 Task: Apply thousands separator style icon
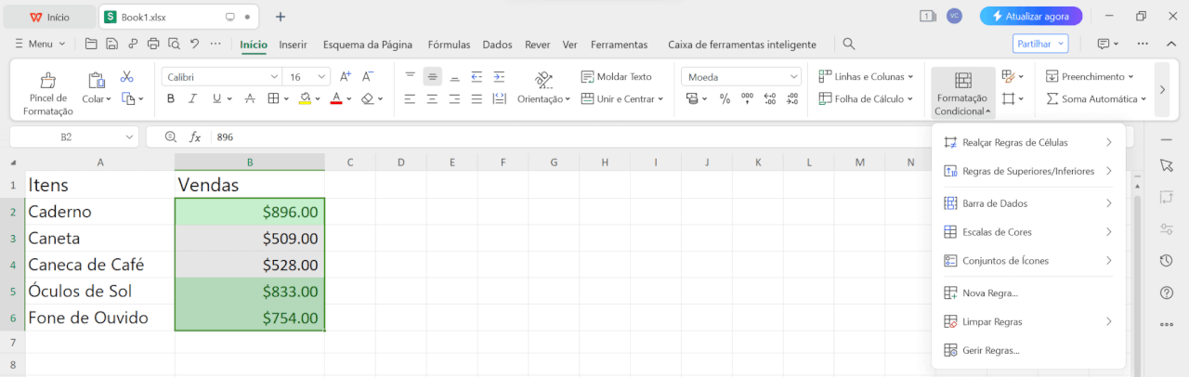[748, 98]
